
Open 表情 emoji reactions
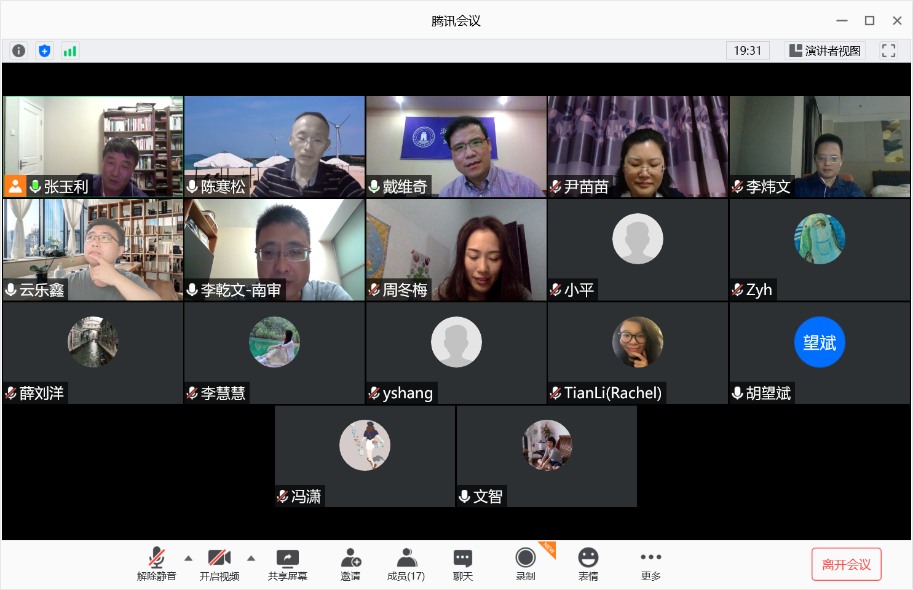(588, 564)
